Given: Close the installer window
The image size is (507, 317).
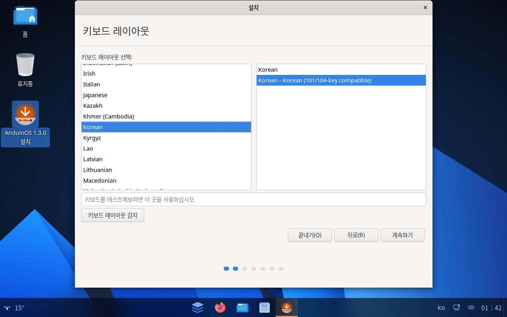Looking at the screenshot, I should click(425, 8).
